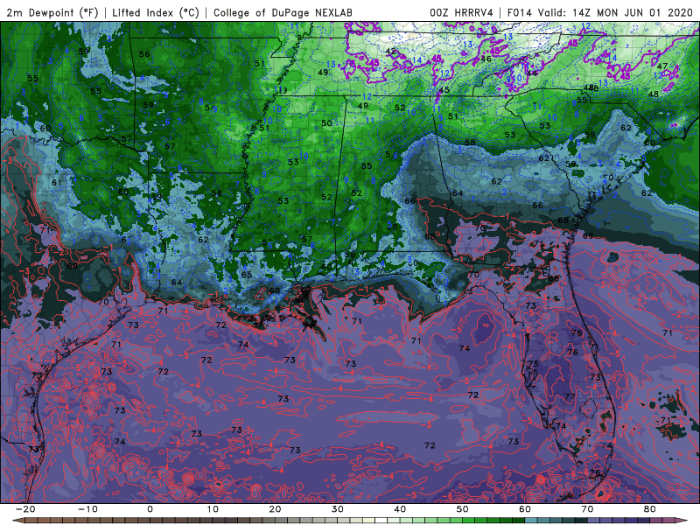Click the right arrow cap of the color scale
This screenshot has height=525, width=700.
(x=682, y=521)
